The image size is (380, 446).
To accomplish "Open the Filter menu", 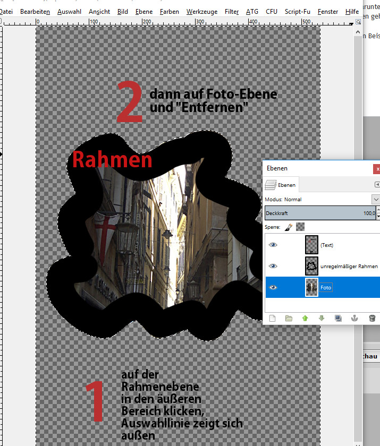I will click(231, 11).
